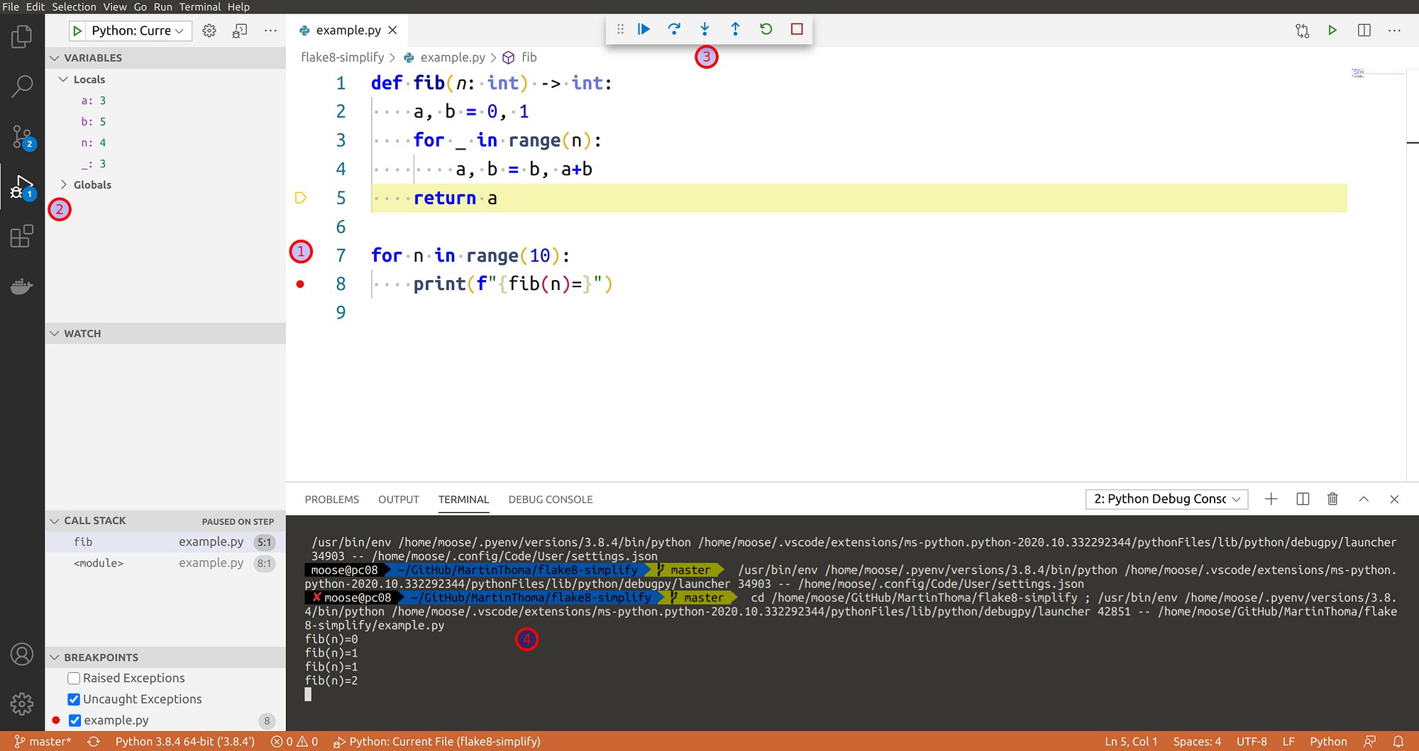This screenshot has height=751, width=1419.
Task: Open the Explorer view in activity bar
Action: [x=22, y=36]
